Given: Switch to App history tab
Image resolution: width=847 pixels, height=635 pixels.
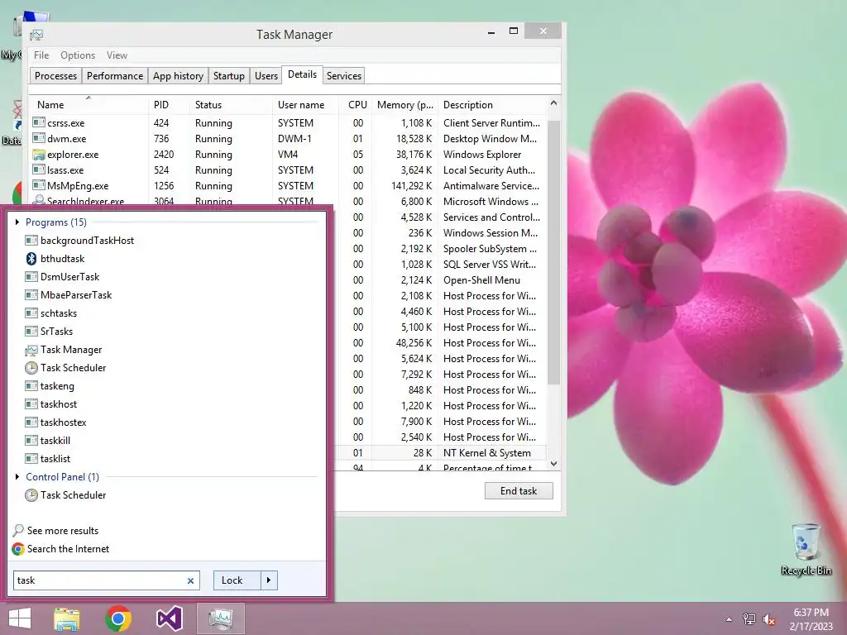Looking at the screenshot, I should coord(179,75).
